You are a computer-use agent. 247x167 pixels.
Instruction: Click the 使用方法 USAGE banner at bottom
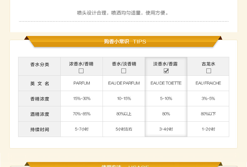click(125, 166)
